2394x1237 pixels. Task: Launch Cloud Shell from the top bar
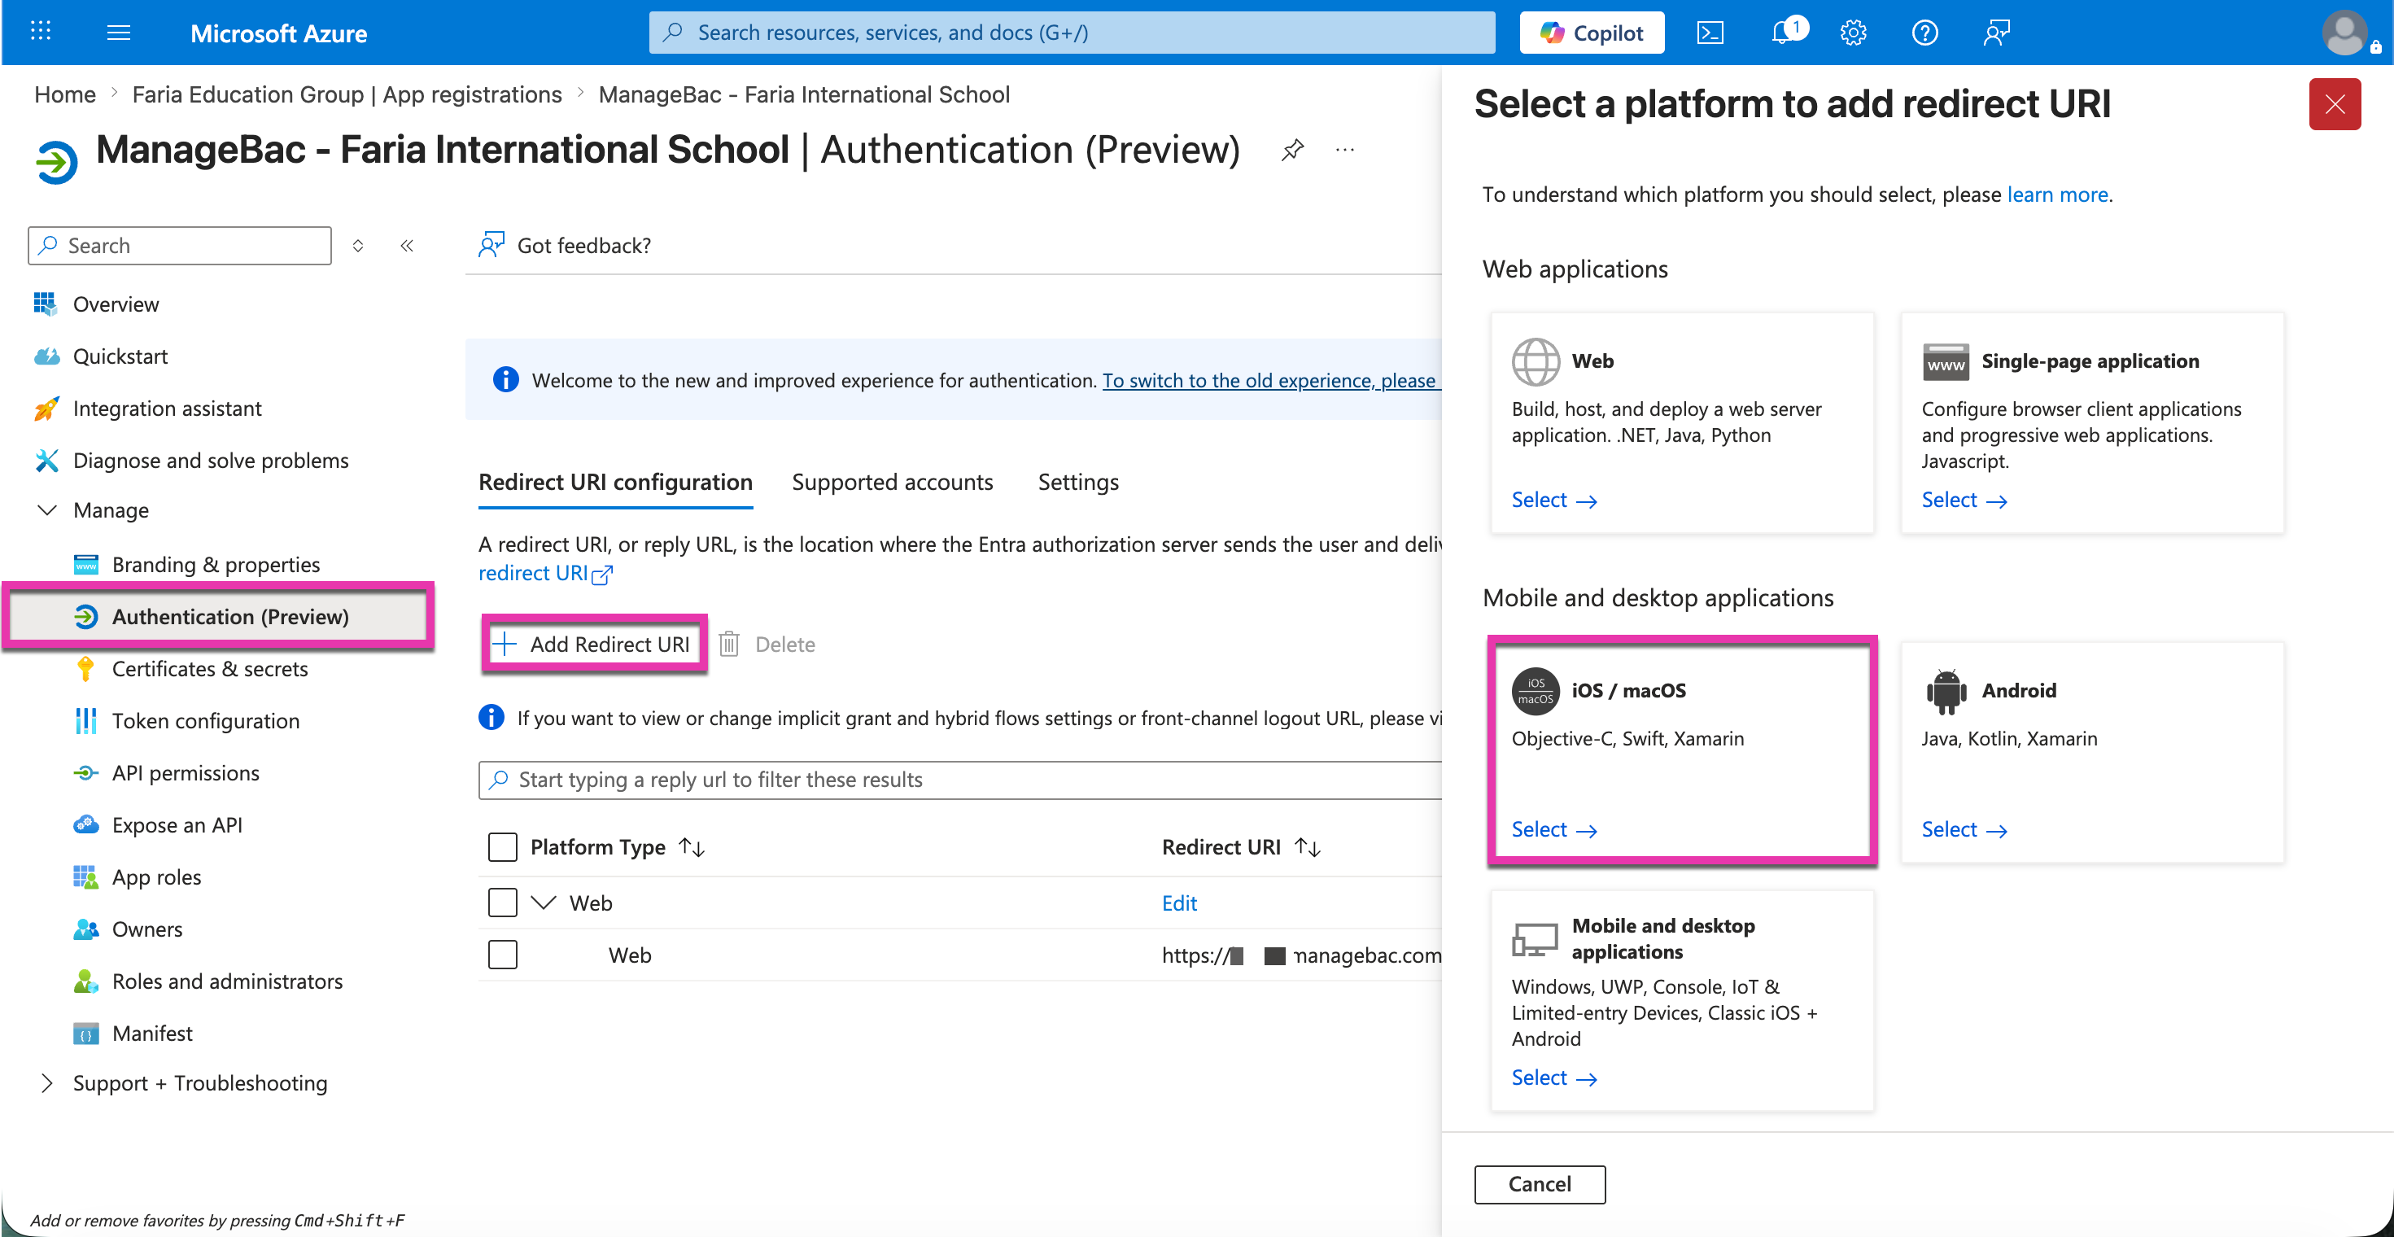(x=1710, y=33)
